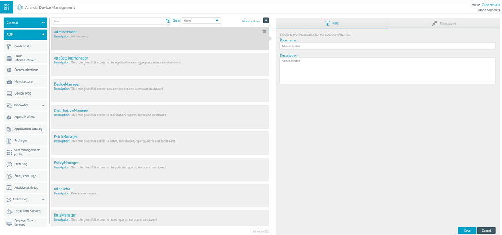This screenshot has width=502, height=235.
Task: Click the Permissions key icon
Action: pos(434,23)
